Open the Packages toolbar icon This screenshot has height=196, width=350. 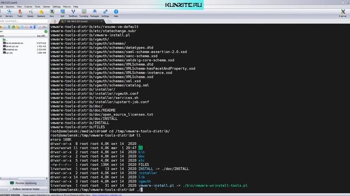tap(95, 13)
